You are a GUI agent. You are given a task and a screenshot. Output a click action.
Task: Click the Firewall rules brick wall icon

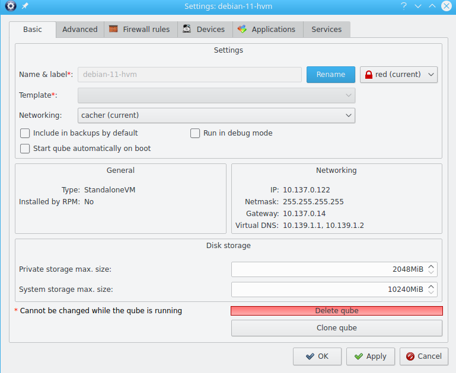click(113, 29)
